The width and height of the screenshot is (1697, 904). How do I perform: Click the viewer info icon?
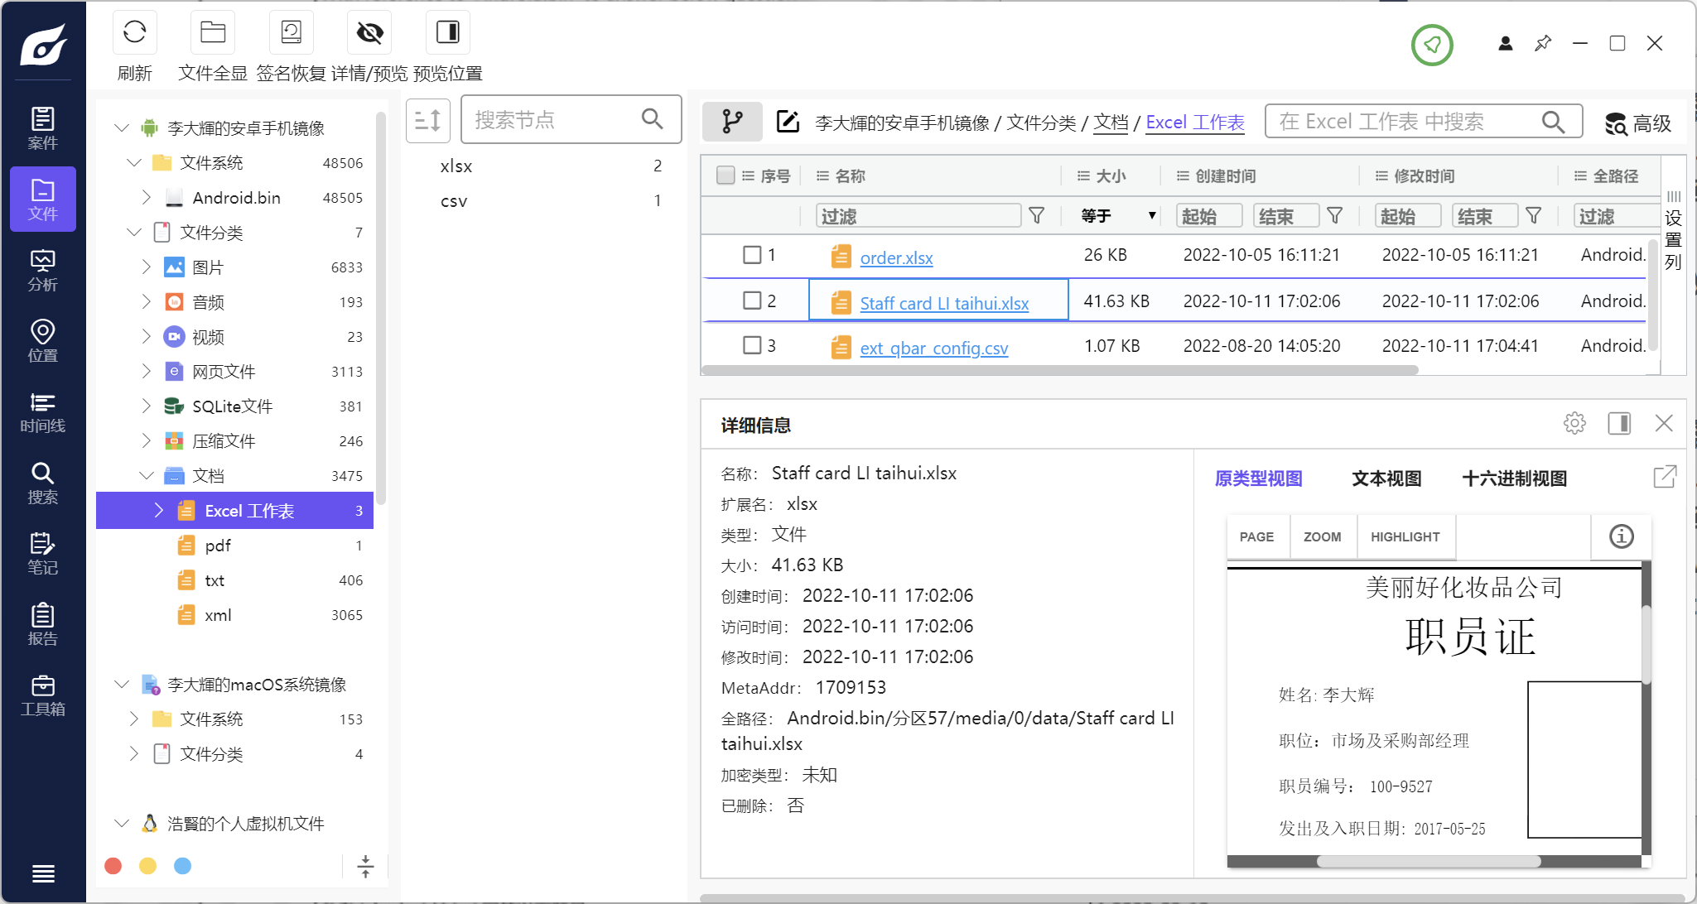click(x=1621, y=536)
